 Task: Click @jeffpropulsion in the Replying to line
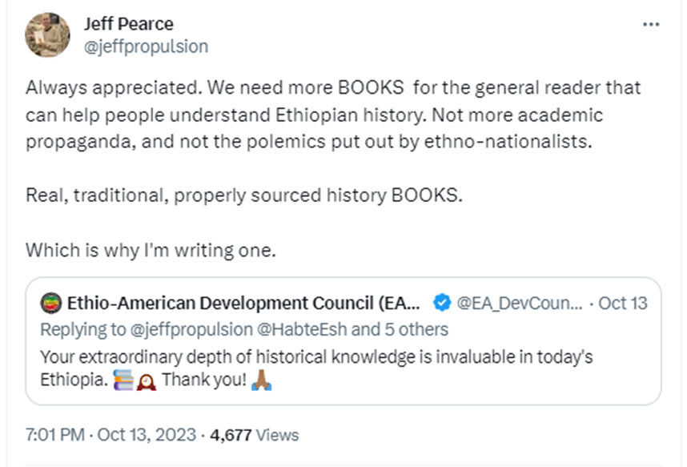(x=191, y=329)
